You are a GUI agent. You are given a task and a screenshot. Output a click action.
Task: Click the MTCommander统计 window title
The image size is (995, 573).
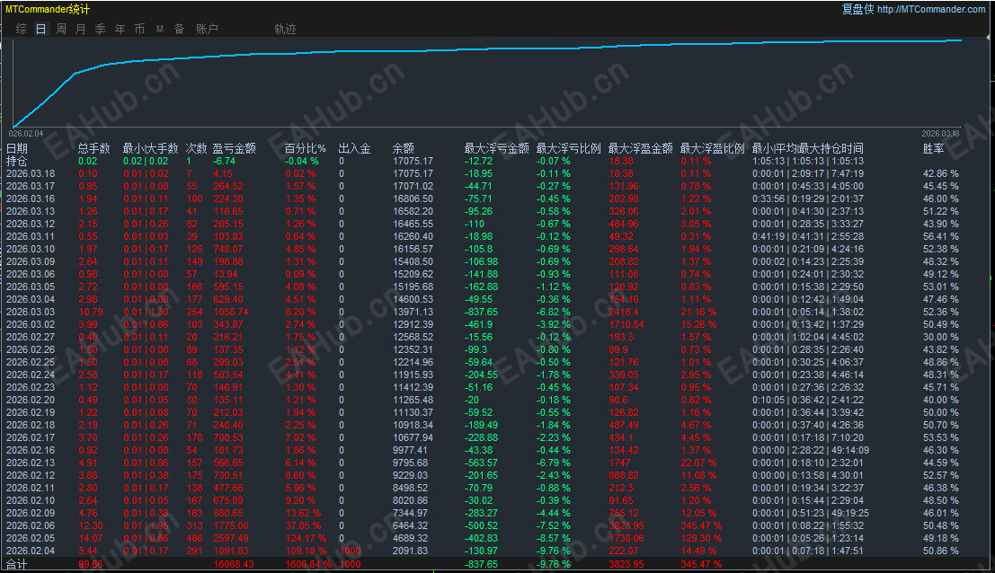click(x=48, y=10)
